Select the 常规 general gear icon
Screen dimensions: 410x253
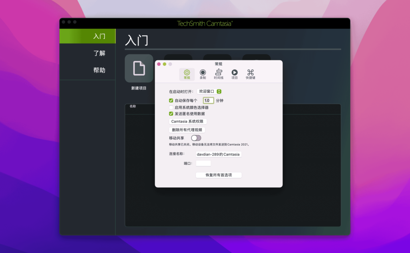pos(187,74)
